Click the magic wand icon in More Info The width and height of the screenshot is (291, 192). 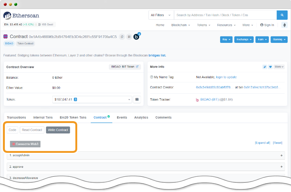[265, 67]
